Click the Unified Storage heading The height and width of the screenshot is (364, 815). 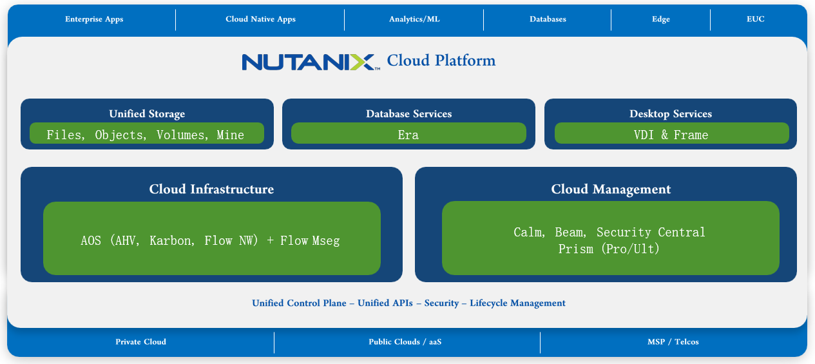(x=147, y=114)
